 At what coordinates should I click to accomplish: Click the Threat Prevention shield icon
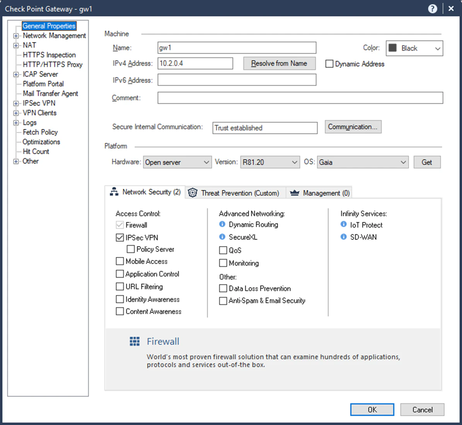[193, 193]
